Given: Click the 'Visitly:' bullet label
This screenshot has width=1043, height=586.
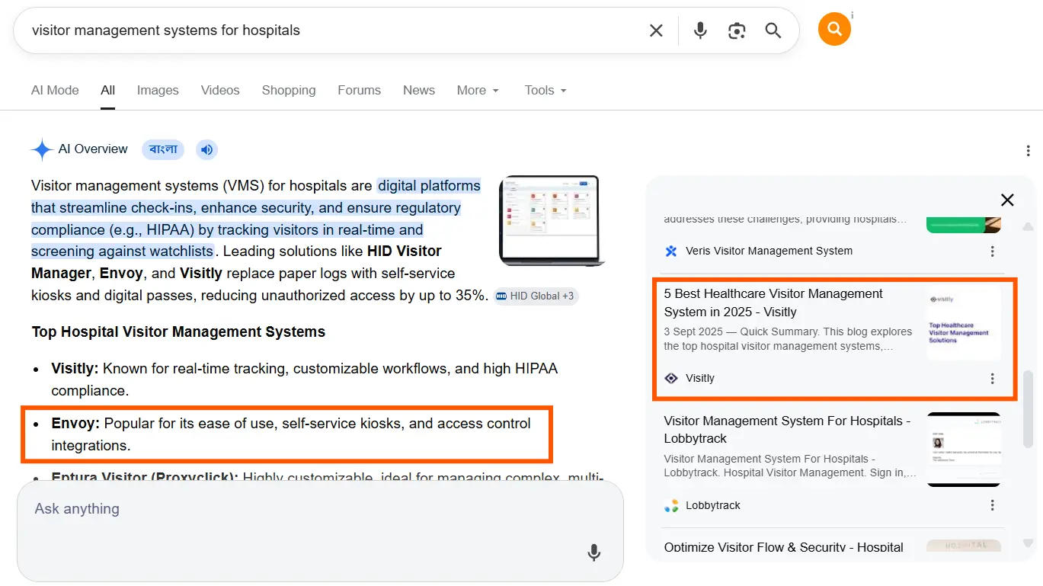Looking at the screenshot, I should point(75,369).
